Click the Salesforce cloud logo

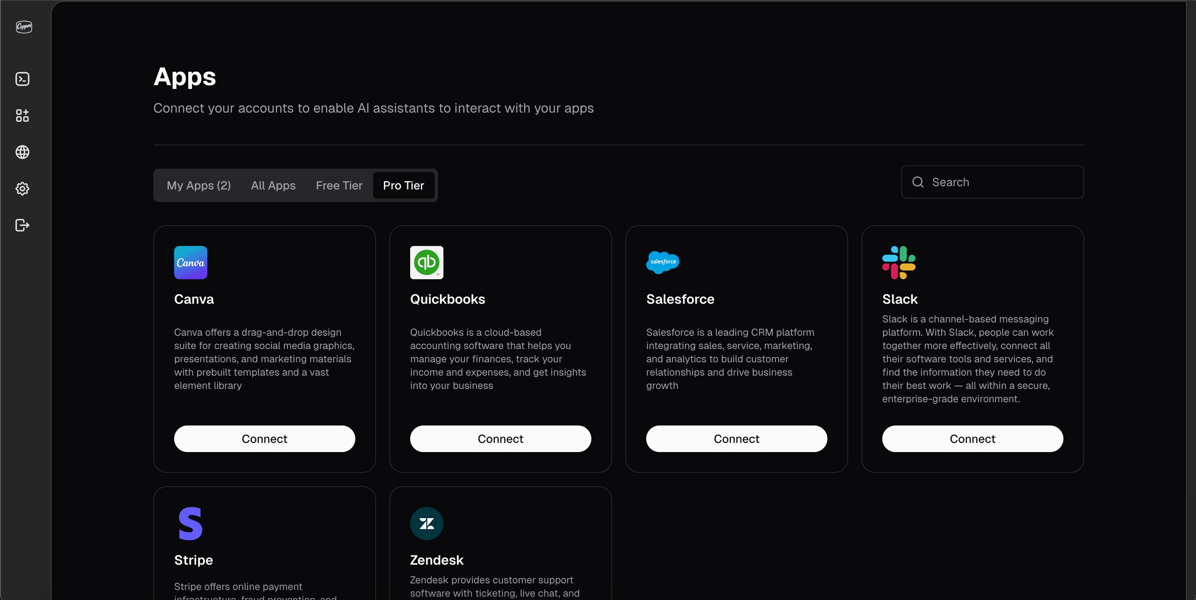[x=662, y=262]
